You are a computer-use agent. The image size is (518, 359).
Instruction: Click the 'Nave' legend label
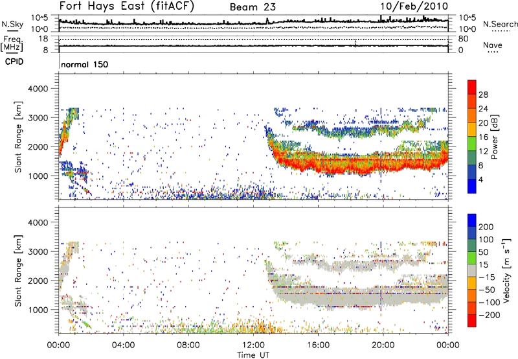tap(493, 45)
